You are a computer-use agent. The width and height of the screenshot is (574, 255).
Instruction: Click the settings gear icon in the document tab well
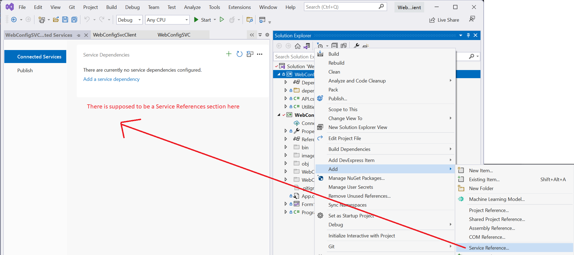[x=267, y=35]
